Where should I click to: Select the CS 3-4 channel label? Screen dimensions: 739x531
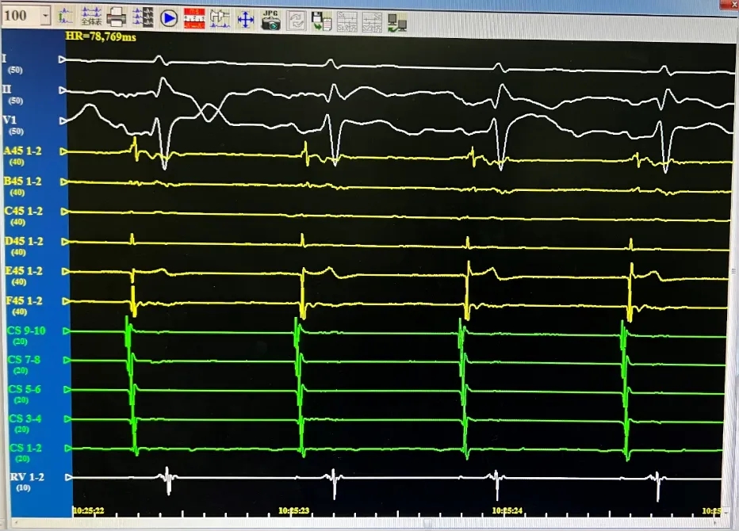[25, 418]
